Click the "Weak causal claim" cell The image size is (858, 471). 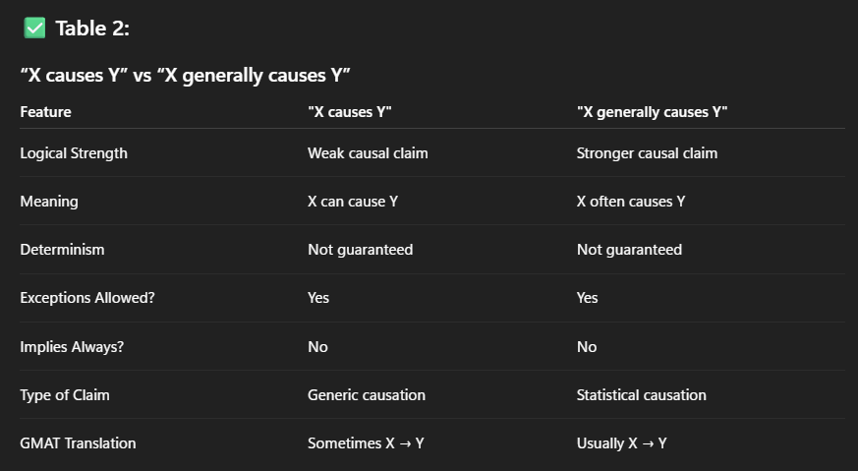[368, 153]
